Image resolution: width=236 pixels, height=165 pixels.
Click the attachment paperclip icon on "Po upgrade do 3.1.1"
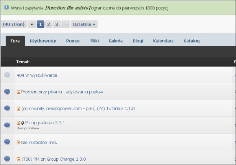tap(22, 123)
